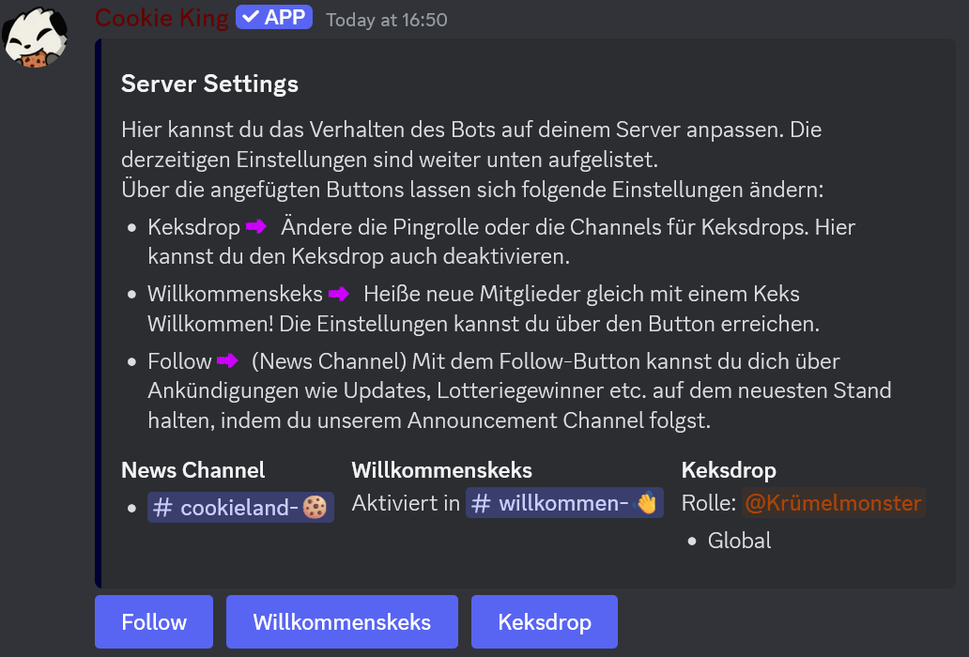Click the Server Settings embed title

pos(209,84)
